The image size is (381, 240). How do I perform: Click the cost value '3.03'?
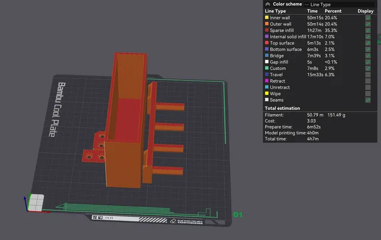311,121
